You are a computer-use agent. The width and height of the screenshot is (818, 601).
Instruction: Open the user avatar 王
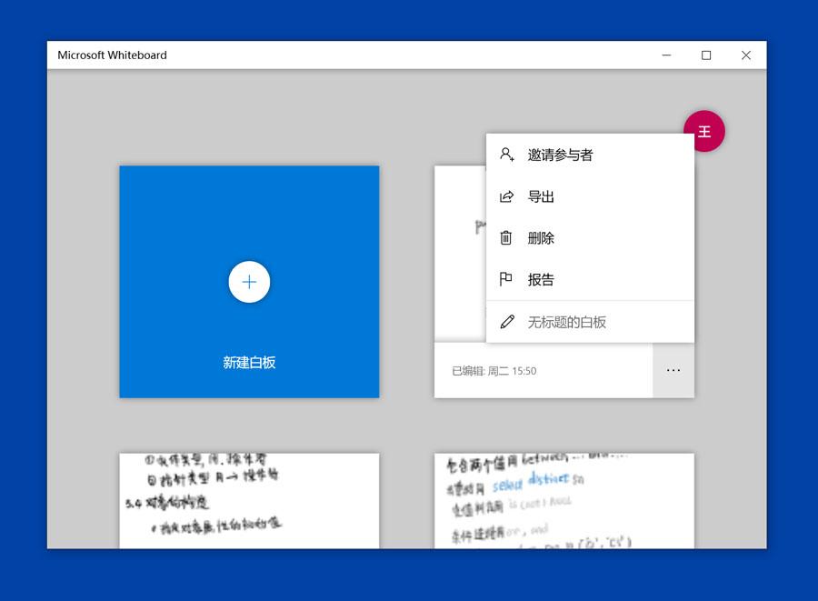704,131
